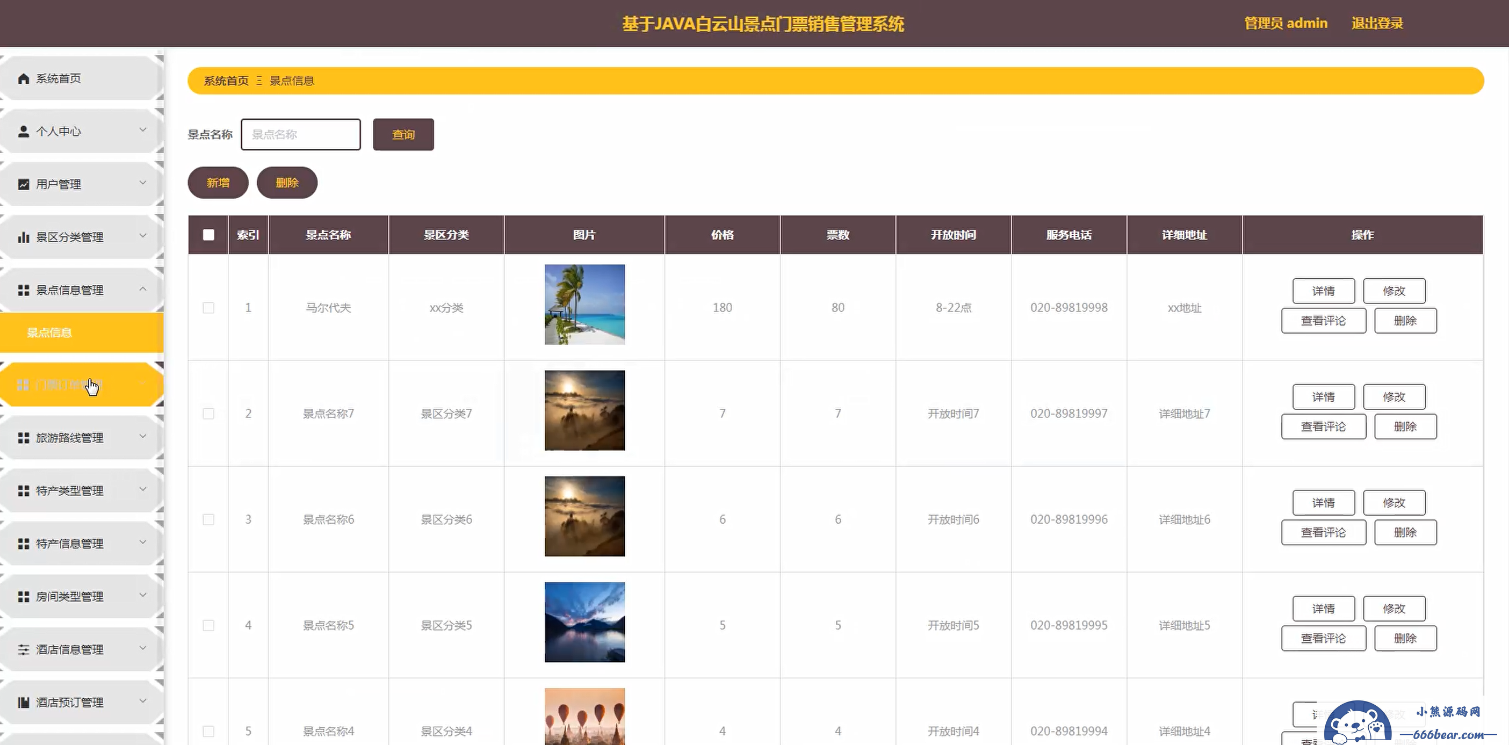Click 退出登录 to log out

(1377, 24)
